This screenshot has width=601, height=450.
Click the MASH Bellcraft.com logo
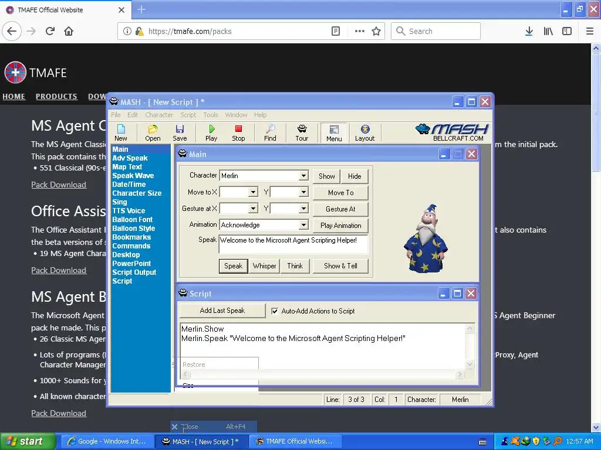pos(453,132)
